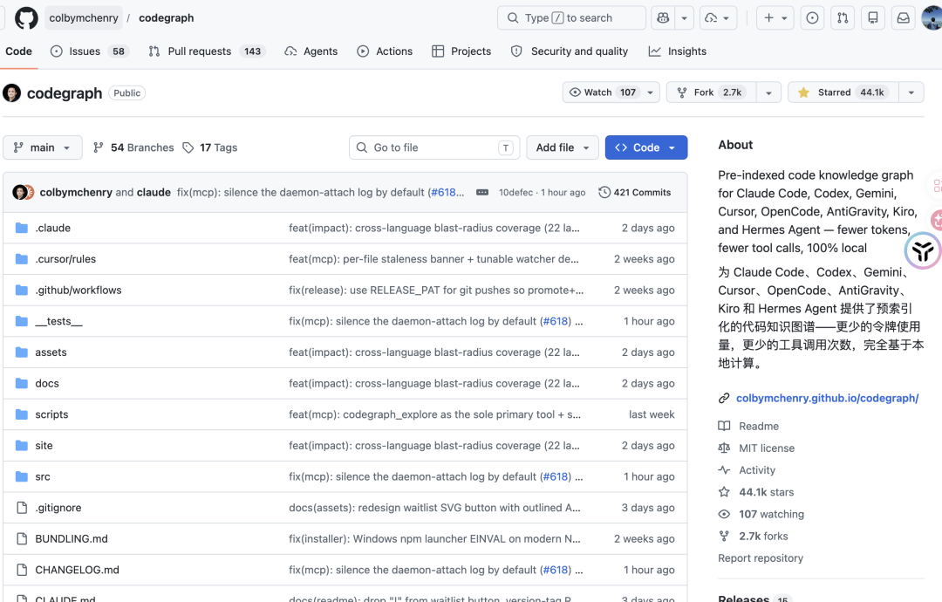The width and height of the screenshot is (942, 602).
Task: Open the user avatar menu in the header
Action: click(932, 18)
